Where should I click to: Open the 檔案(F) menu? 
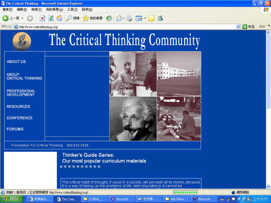coord(7,10)
